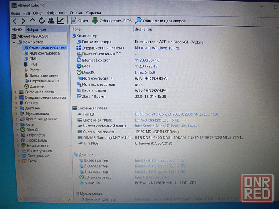Click the Устройства tree icon
This screenshot has height=209, width=279.
click(23, 135)
